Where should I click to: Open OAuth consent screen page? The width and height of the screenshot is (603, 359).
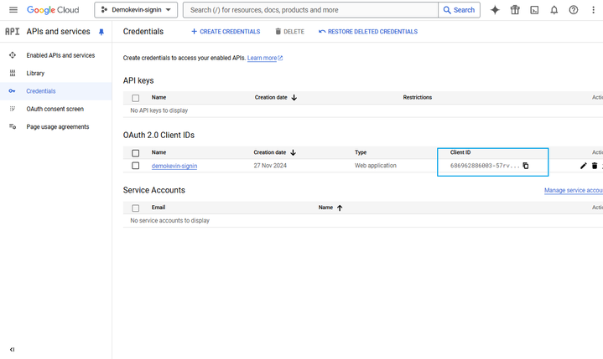pyautogui.click(x=55, y=109)
